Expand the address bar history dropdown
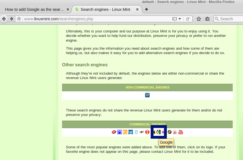243x160 pixels. coord(180,19)
